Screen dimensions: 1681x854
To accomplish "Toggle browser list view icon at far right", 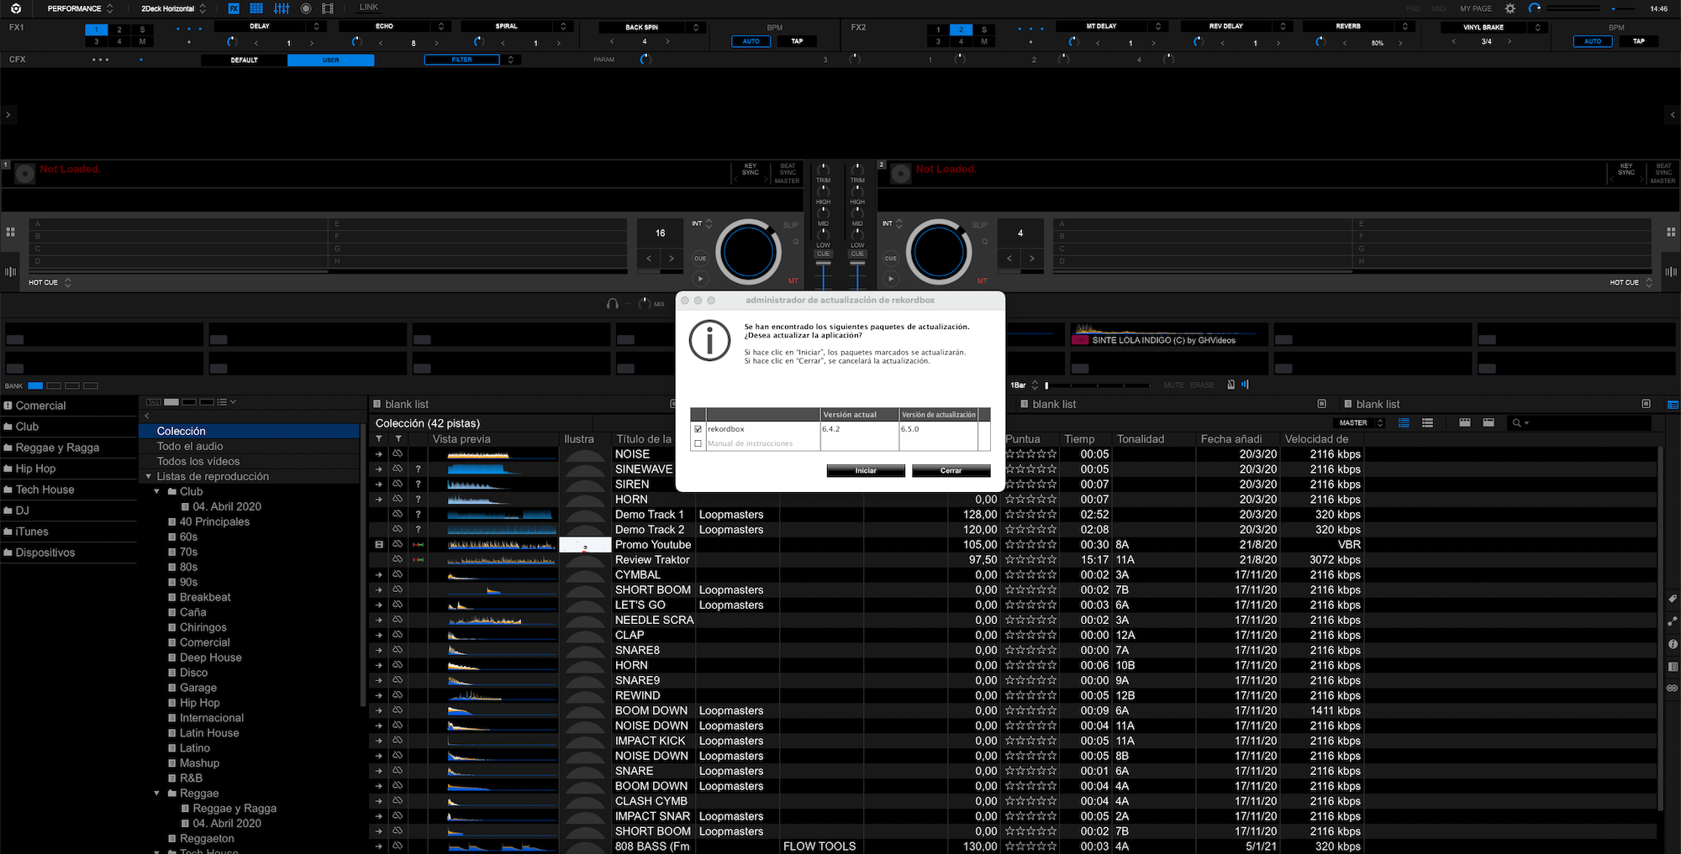I will click(x=1673, y=404).
